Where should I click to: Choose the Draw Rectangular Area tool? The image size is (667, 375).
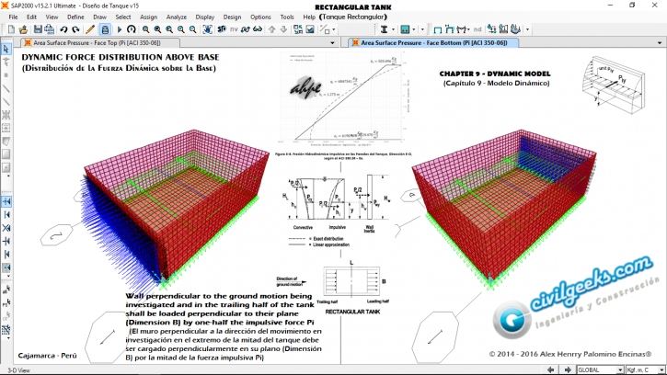pos(6,154)
